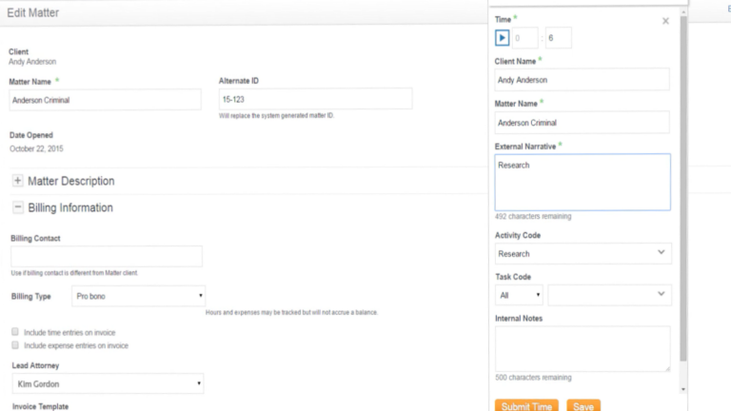Image resolution: width=731 pixels, height=411 pixels.
Task: Open the Activity Code dropdown
Action: point(583,253)
